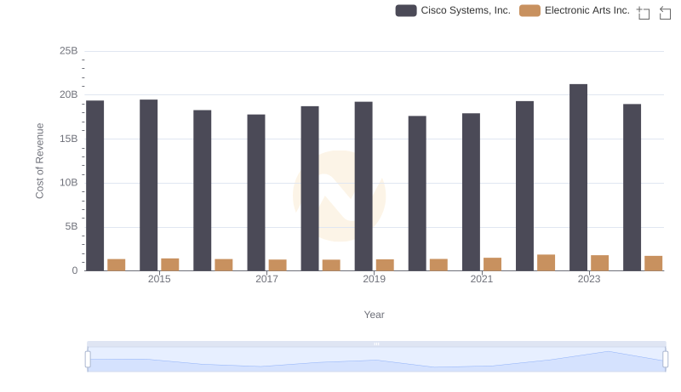Viewport: 681px width, 392px height.
Task: Click the Cost of Revenue axis title
Action: (39, 161)
